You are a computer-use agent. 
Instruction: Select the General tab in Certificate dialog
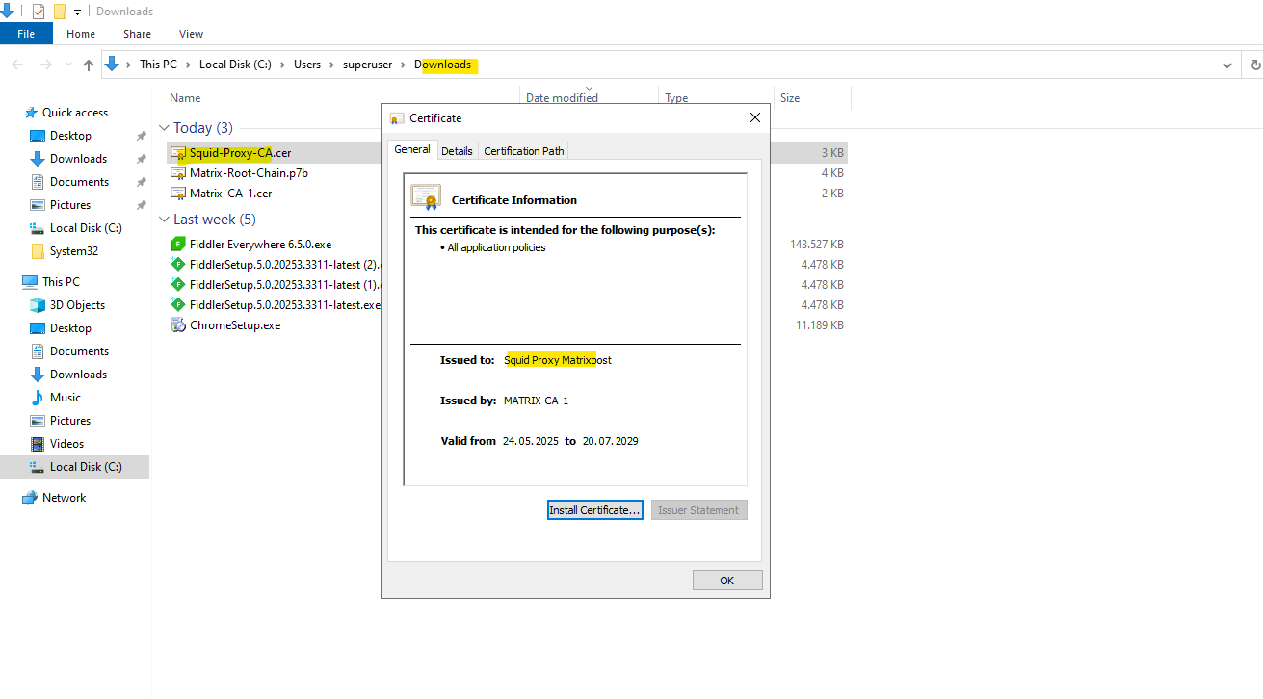[x=412, y=149]
